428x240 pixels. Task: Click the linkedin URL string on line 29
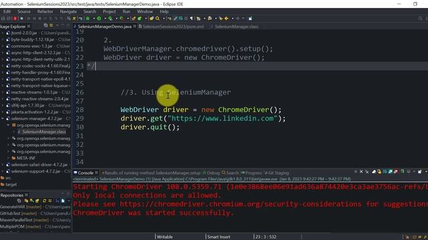(223, 119)
